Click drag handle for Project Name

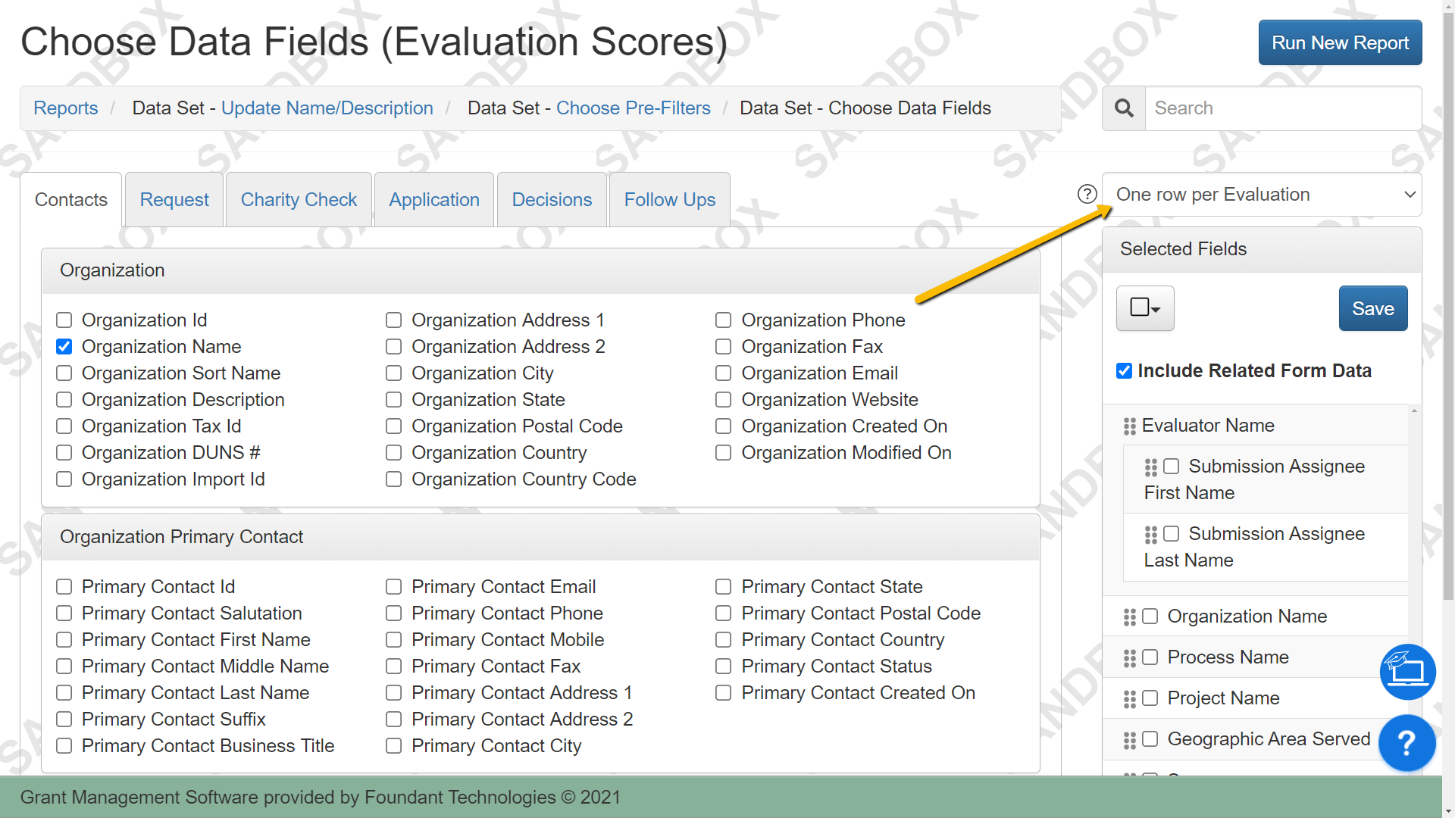coord(1130,699)
